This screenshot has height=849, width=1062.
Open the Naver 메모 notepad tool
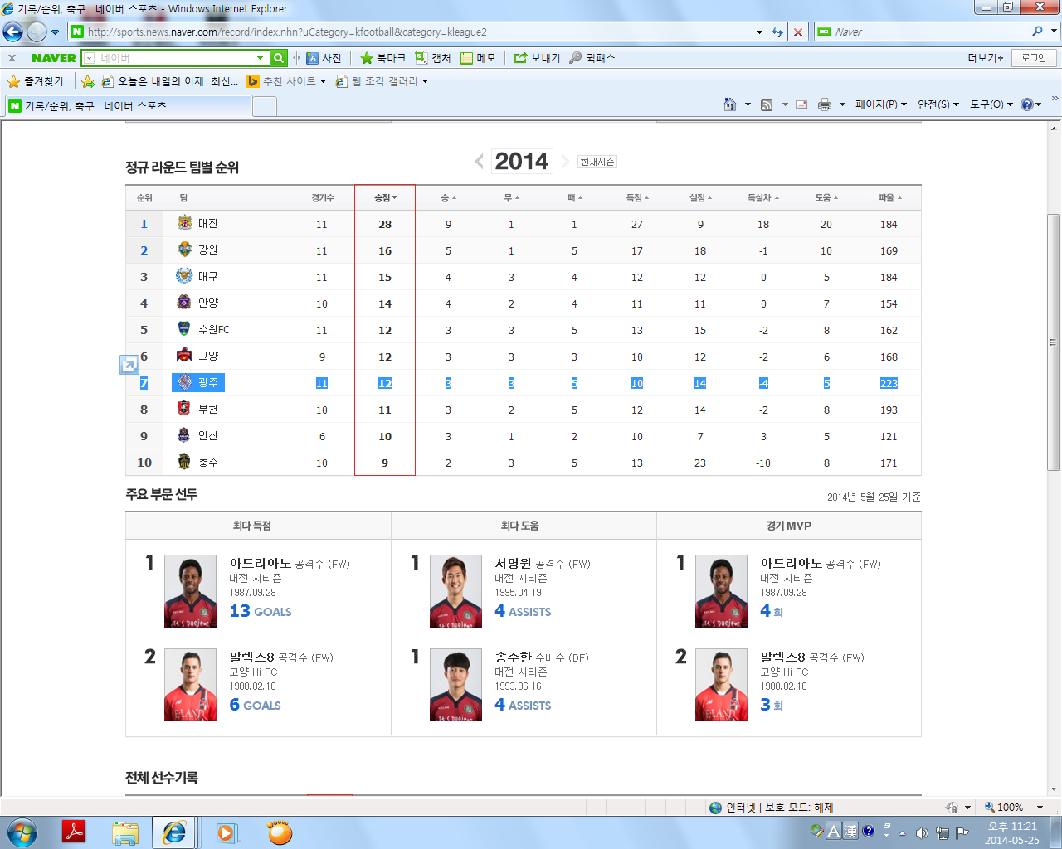pyautogui.click(x=485, y=58)
